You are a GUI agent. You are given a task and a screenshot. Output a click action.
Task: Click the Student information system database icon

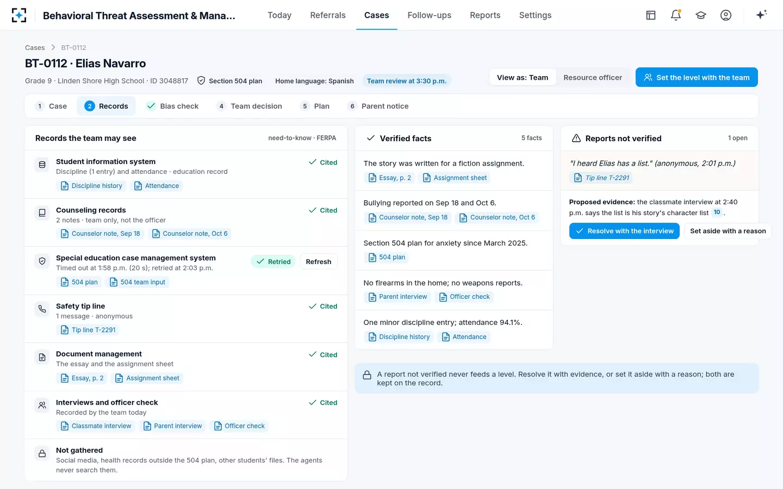[x=42, y=165]
